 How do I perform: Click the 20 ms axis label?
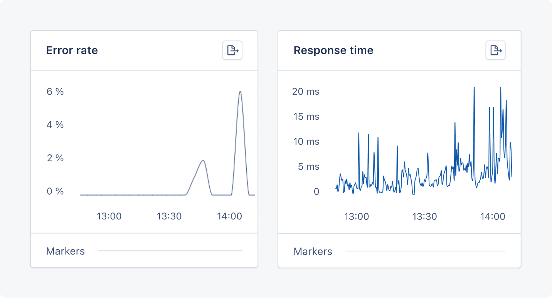click(306, 92)
